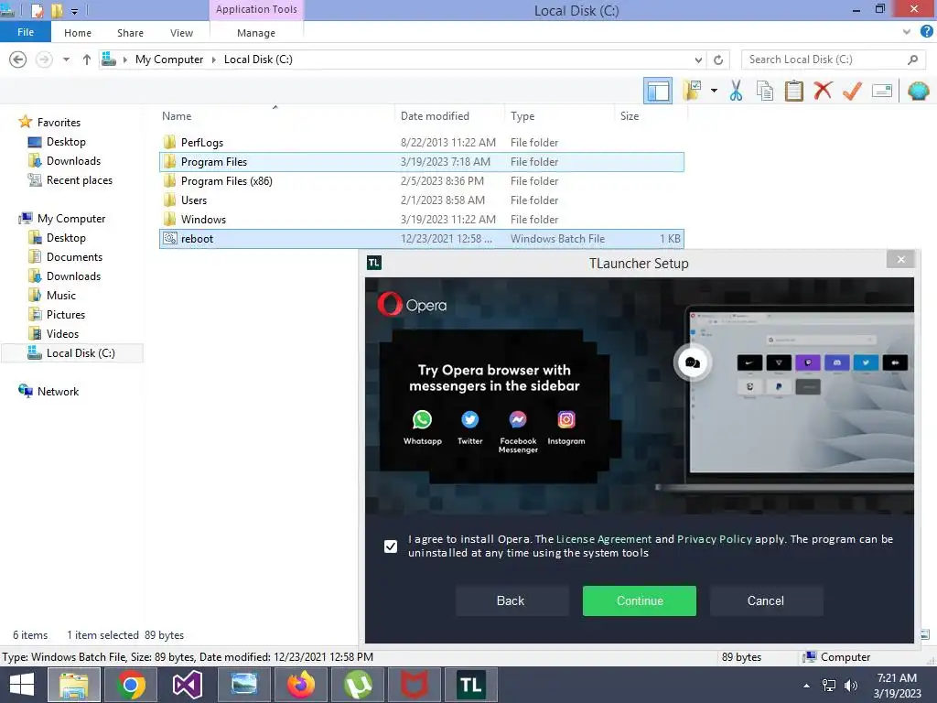Open uTorrent from the taskbar
This screenshot has height=703, width=937.
358,685
